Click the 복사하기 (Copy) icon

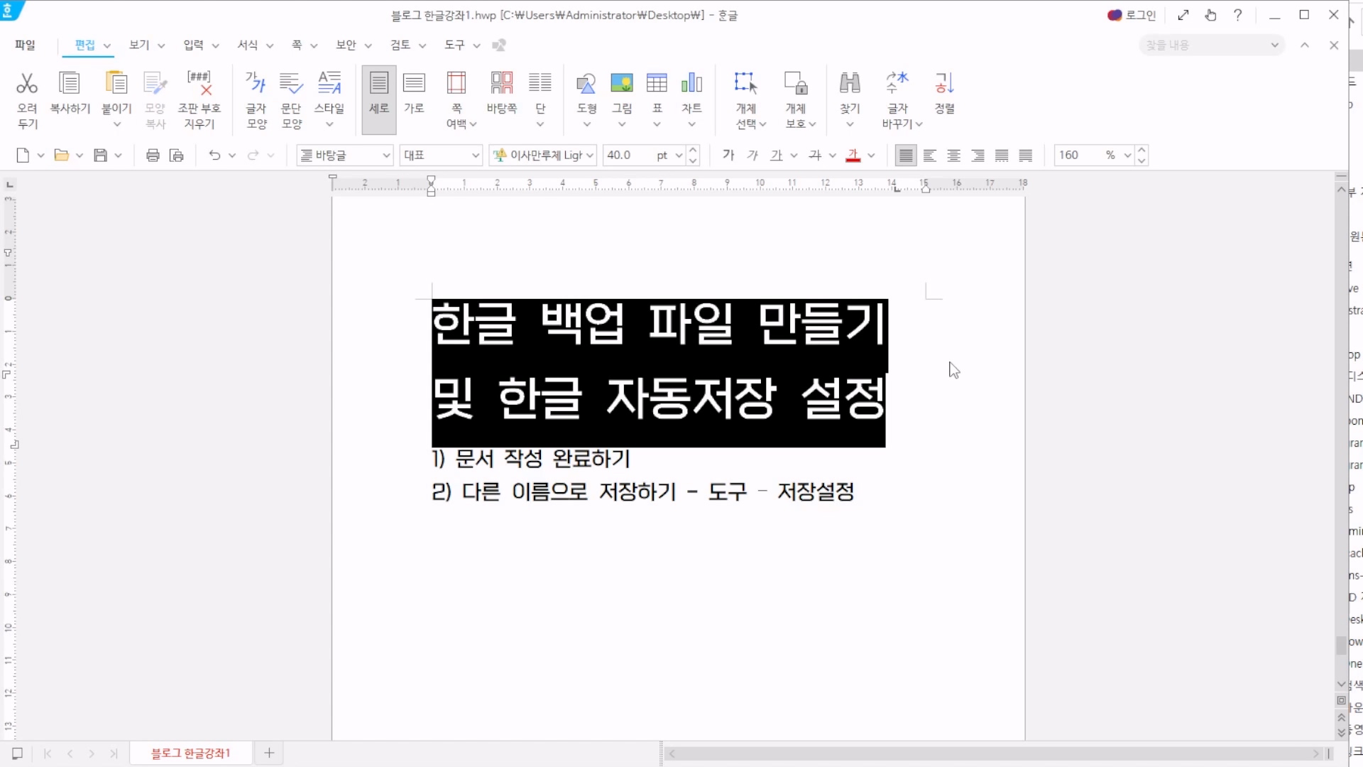70,84
